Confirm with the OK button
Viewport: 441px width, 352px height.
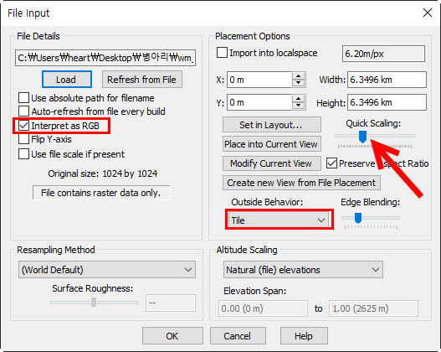pos(172,336)
